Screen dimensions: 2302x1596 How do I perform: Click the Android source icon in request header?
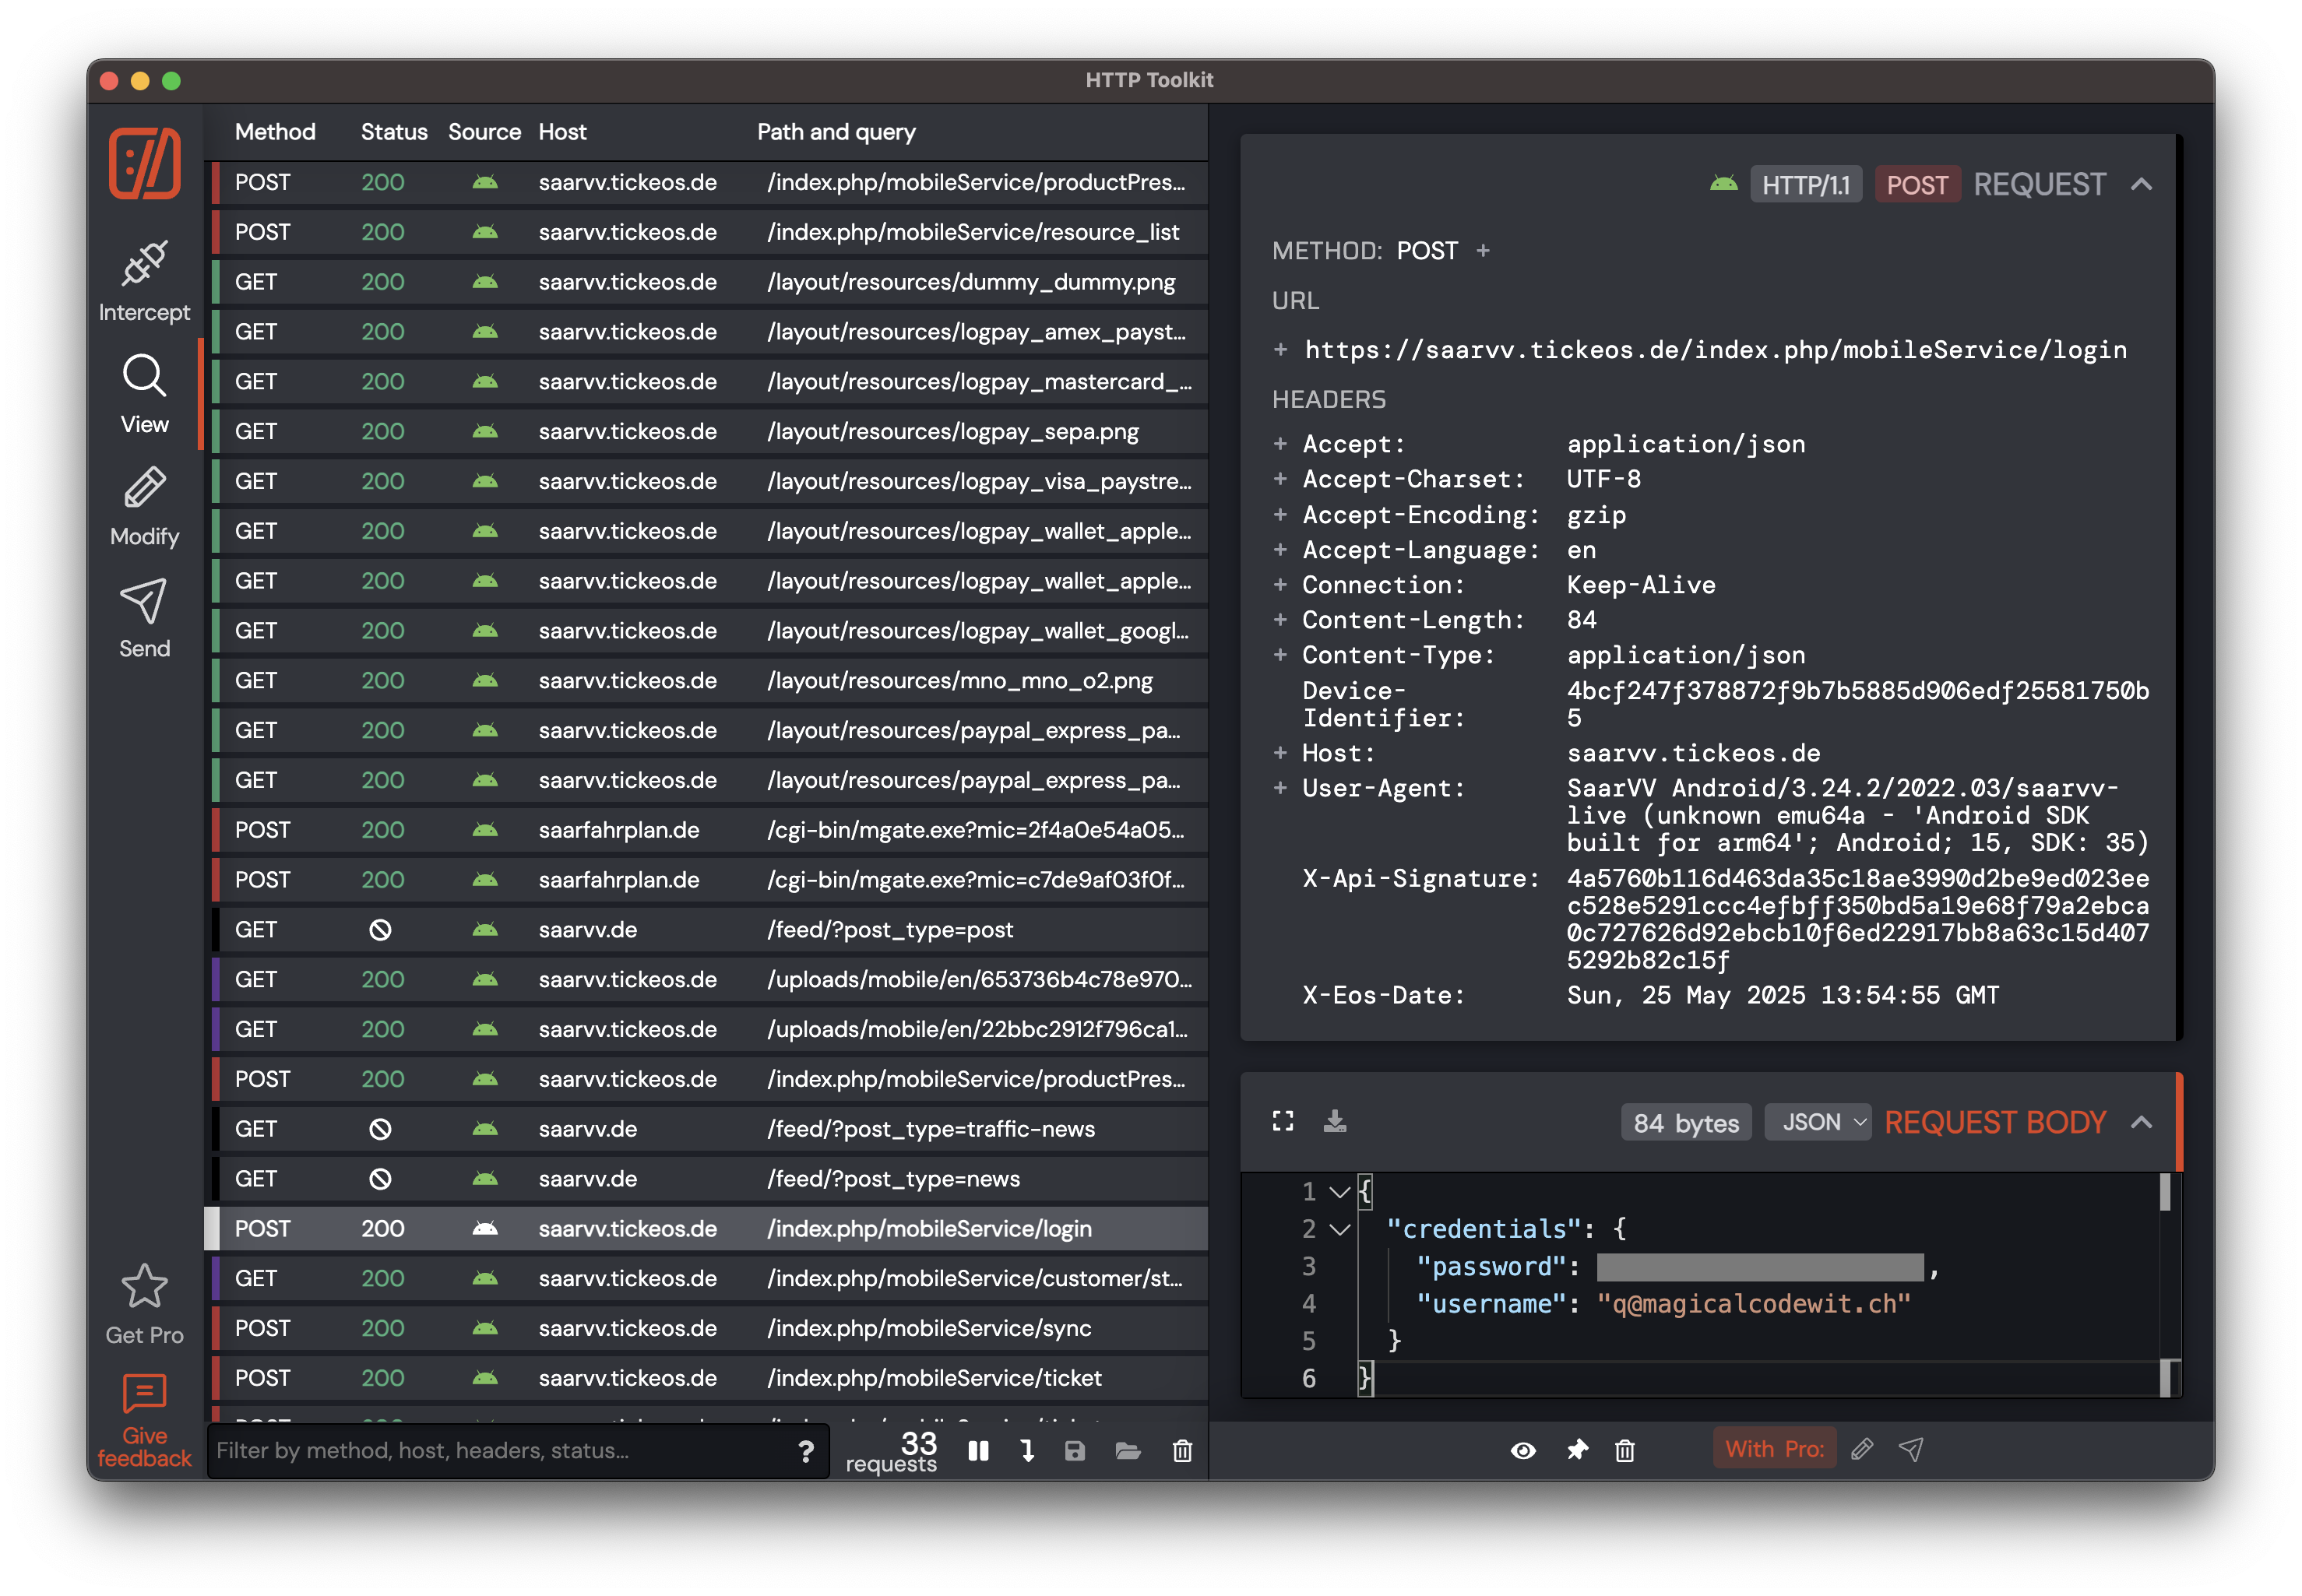coord(1723,184)
